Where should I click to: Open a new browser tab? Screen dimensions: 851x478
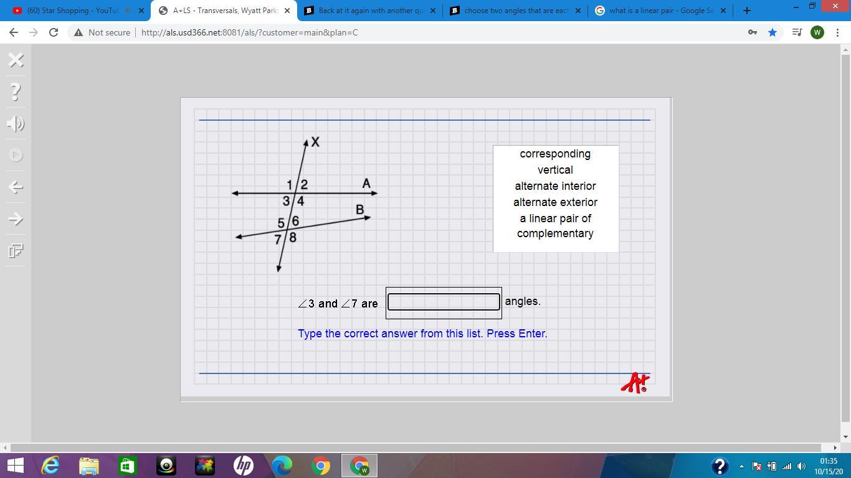746,11
